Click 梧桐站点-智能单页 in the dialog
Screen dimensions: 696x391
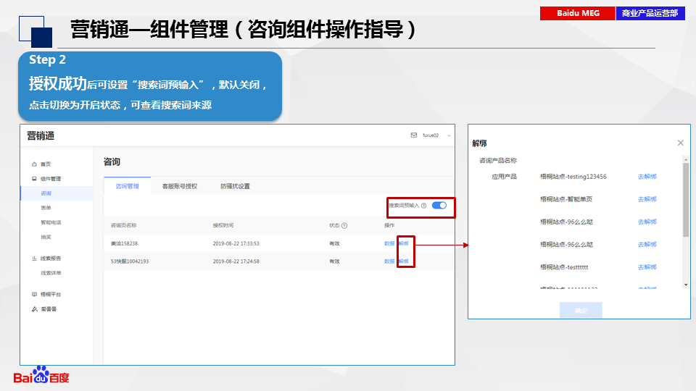566,199
